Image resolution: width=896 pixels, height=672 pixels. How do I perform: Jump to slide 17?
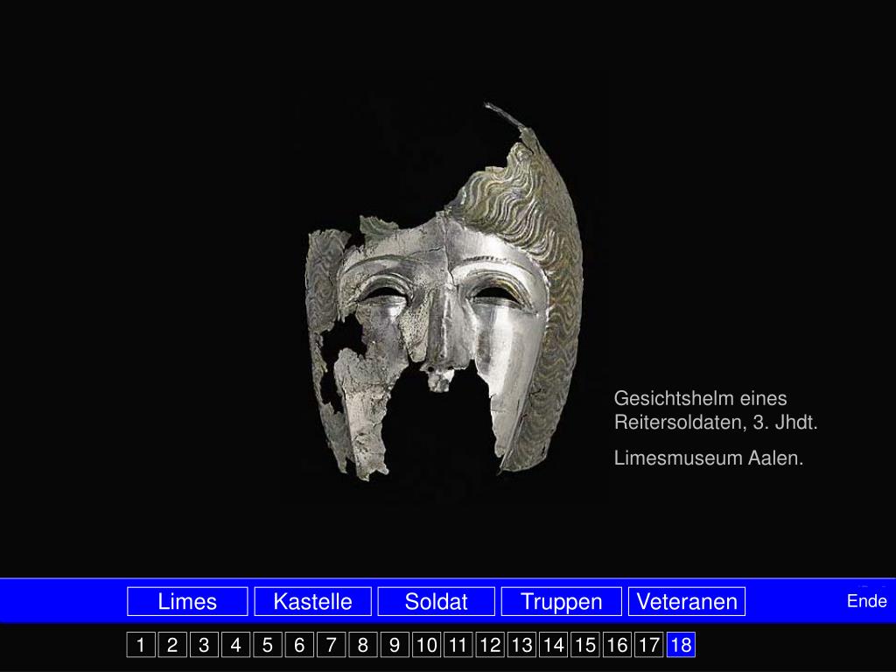coord(648,645)
